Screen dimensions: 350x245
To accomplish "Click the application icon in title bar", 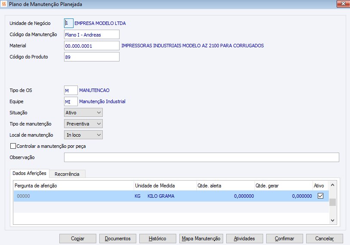I will pos(4,4).
